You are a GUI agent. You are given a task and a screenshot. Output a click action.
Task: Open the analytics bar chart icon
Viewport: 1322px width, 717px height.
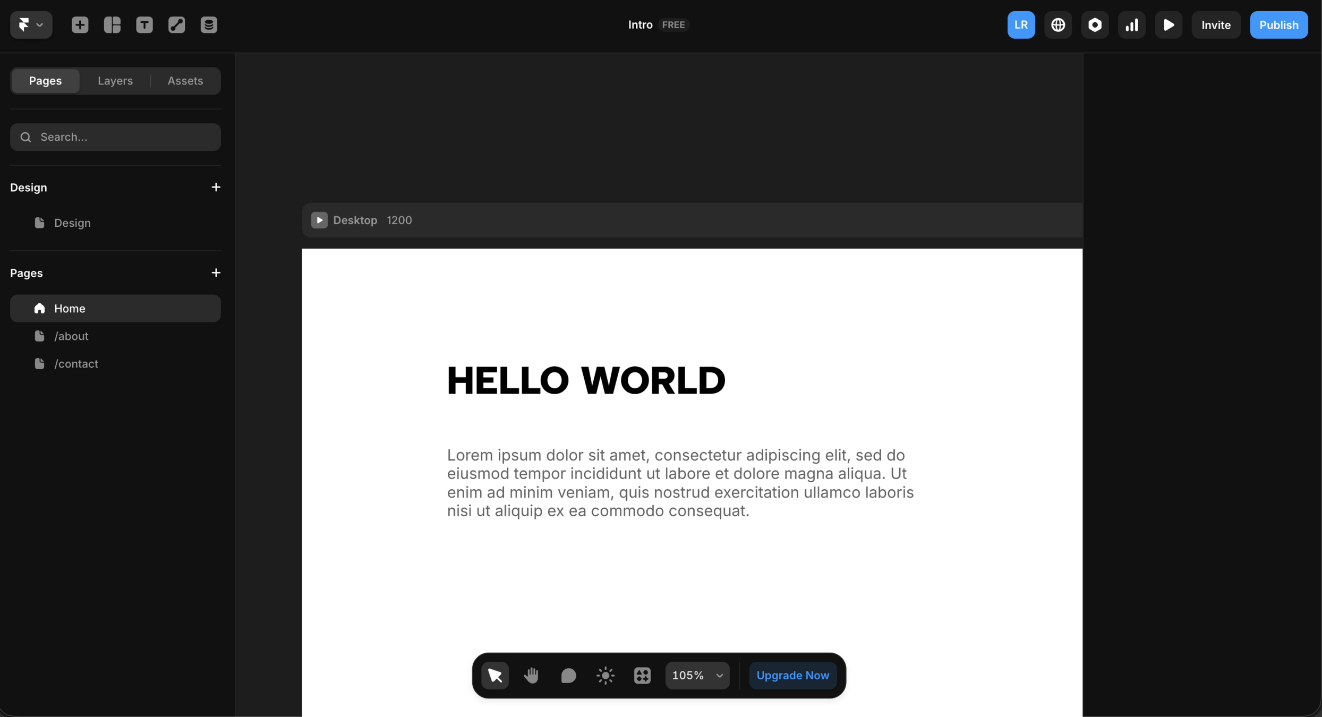[1132, 25]
